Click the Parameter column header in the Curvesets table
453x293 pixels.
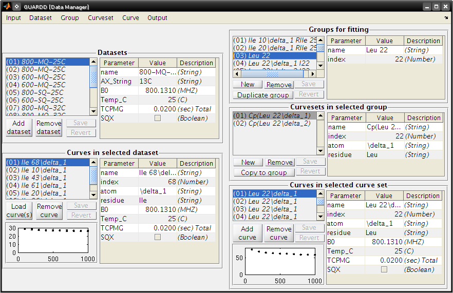click(x=346, y=118)
